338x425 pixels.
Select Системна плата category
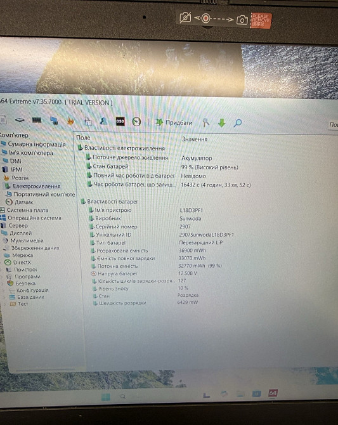point(24,210)
